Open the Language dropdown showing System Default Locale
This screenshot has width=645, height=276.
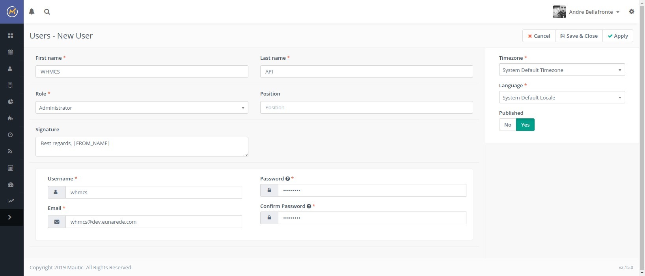point(561,98)
